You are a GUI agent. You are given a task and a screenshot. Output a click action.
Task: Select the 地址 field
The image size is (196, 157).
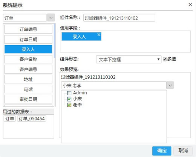[28, 79]
